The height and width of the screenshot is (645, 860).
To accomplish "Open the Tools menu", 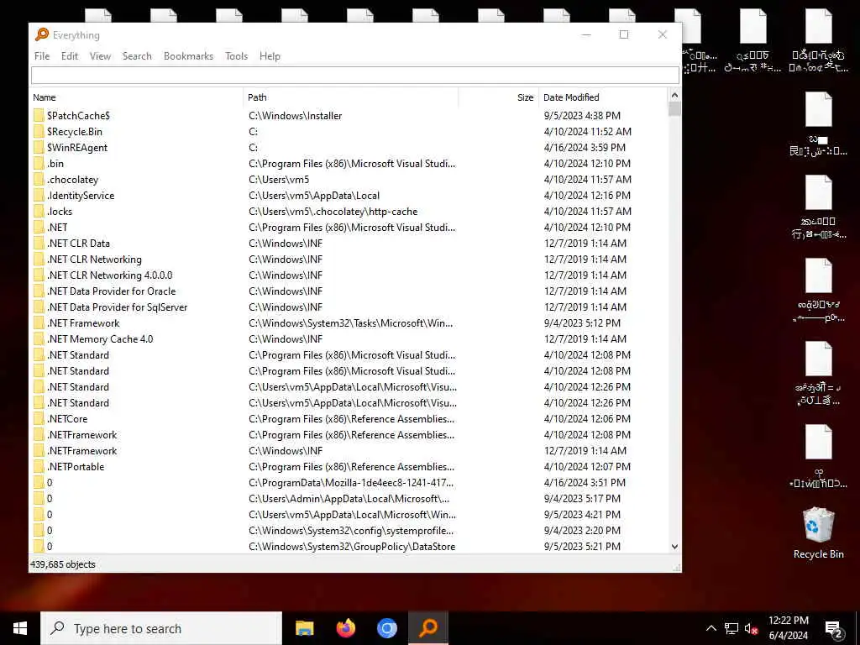I will point(236,56).
